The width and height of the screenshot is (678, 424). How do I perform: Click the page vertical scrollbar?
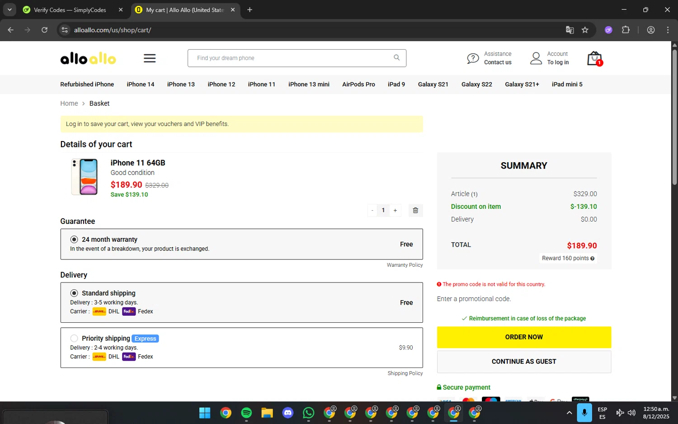coord(674,118)
